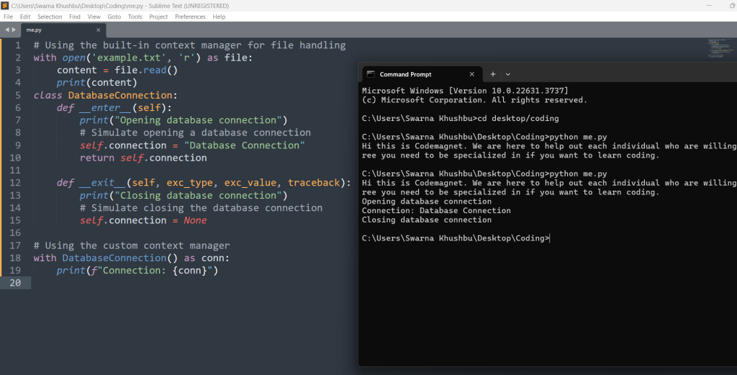Image resolution: width=737 pixels, height=375 pixels.
Task: Click line number 12 in gutter
Action: point(15,183)
